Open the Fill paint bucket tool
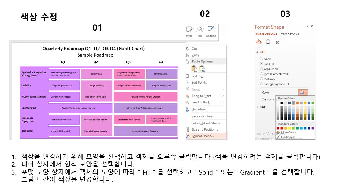 point(200,29)
